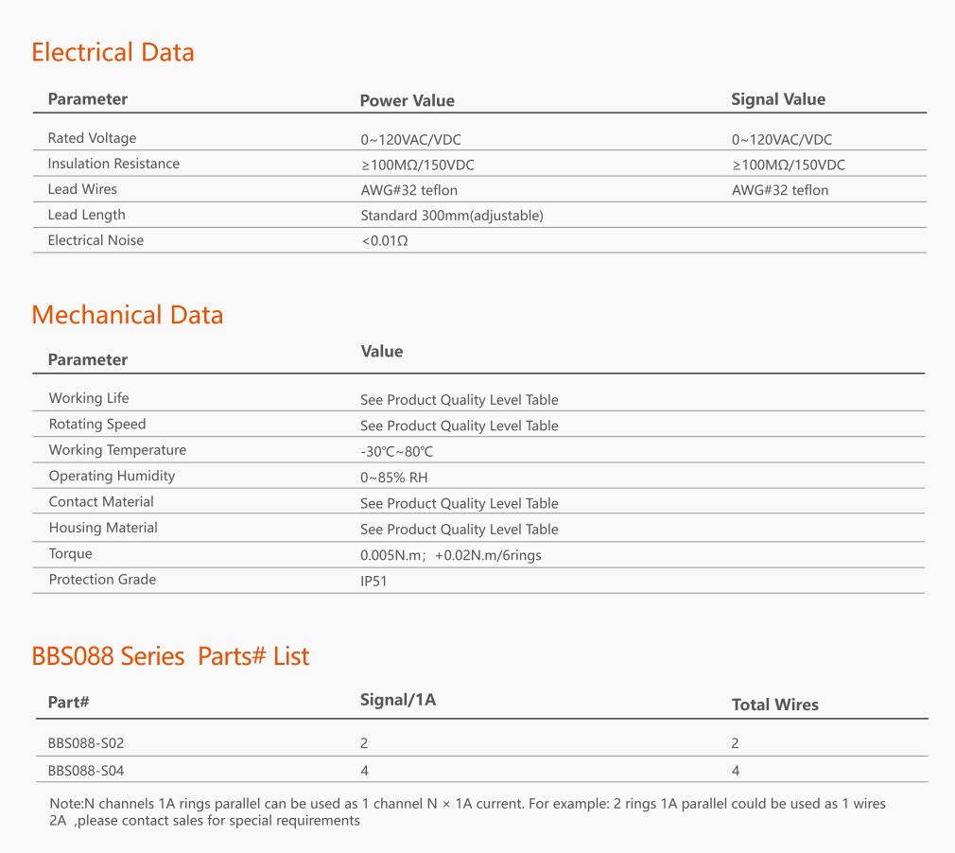This screenshot has height=853, width=955.
Task: Click the Rated Voltage parameter label
Action: [x=92, y=139]
